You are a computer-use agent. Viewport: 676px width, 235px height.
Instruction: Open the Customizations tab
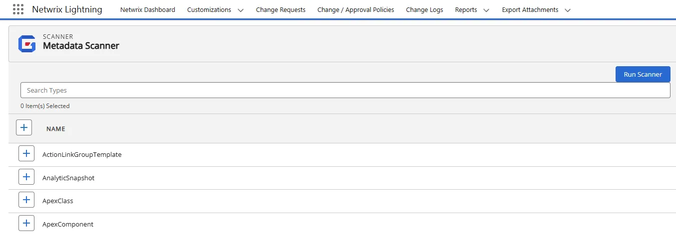tap(209, 9)
